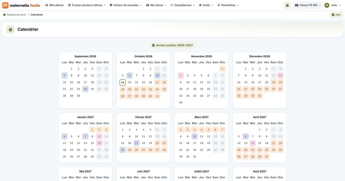Click Juillet 2027 month title
345x181 pixels.
click(202, 171)
